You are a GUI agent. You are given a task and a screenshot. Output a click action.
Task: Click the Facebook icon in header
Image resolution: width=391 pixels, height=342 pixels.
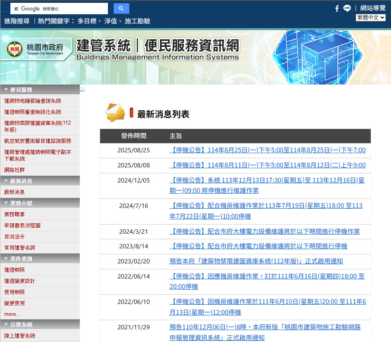337,8
